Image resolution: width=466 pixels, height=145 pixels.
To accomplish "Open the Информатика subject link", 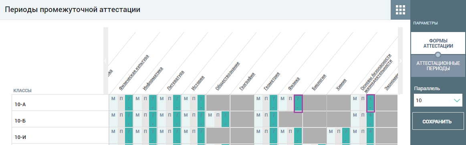I will (x=153, y=79).
